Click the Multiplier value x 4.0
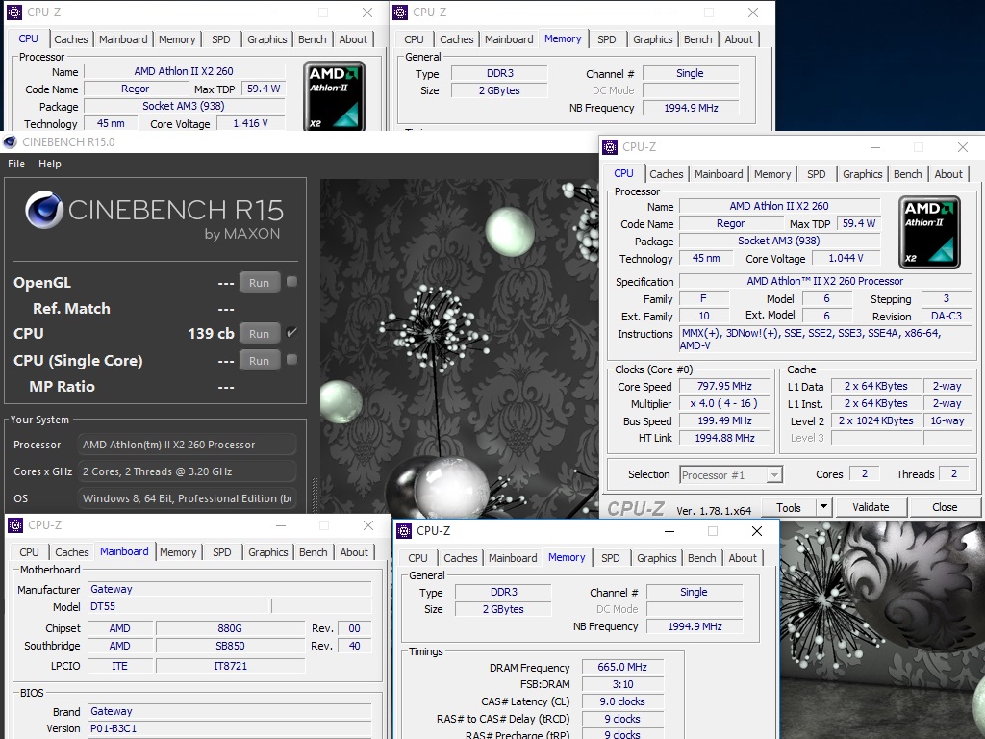The image size is (985, 739). (724, 403)
